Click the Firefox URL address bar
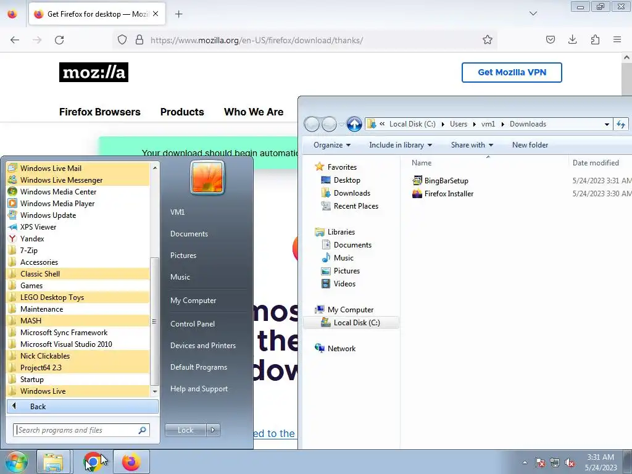 click(306, 40)
